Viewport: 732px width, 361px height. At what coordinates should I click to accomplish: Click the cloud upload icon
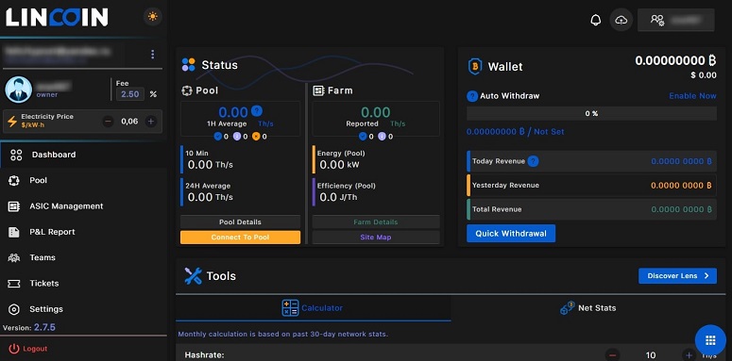[x=621, y=20]
